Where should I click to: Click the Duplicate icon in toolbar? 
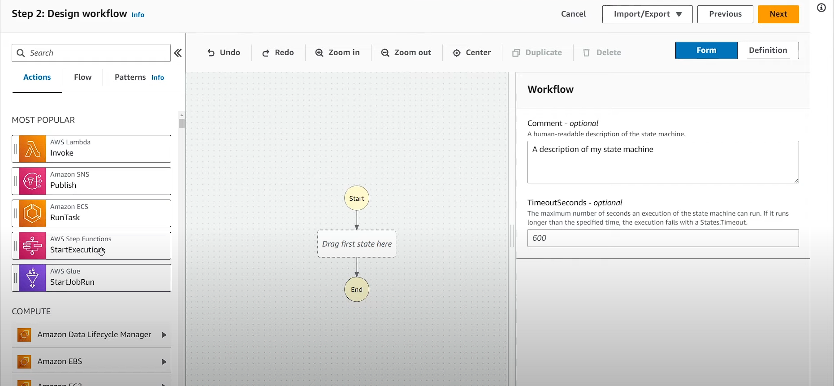516,53
